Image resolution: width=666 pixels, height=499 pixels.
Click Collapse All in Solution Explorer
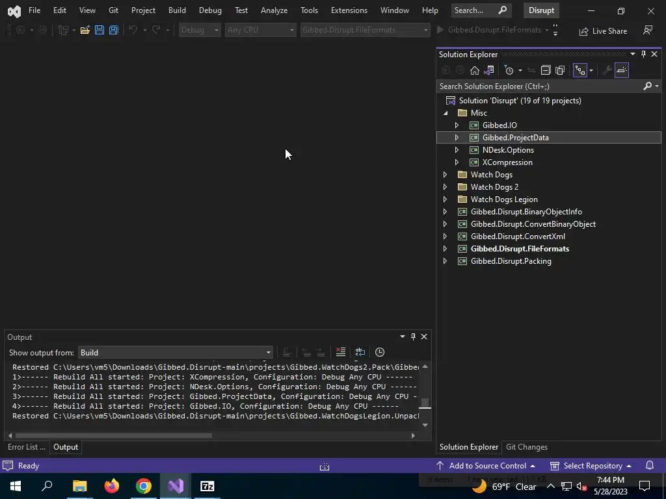click(546, 70)
